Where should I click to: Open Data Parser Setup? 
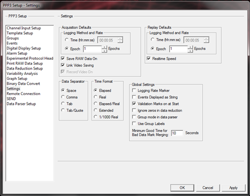21,104
